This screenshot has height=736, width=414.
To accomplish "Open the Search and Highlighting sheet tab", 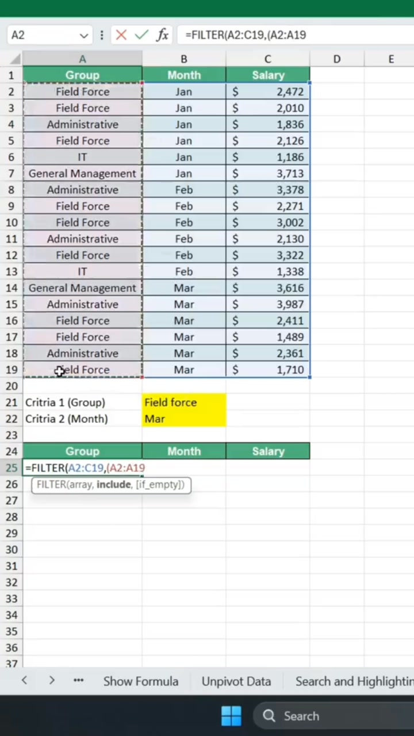I will 354,681.
